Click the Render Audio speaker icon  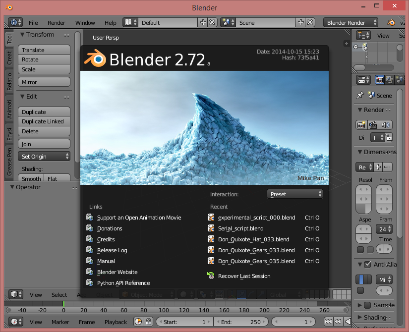pos(386,125)
